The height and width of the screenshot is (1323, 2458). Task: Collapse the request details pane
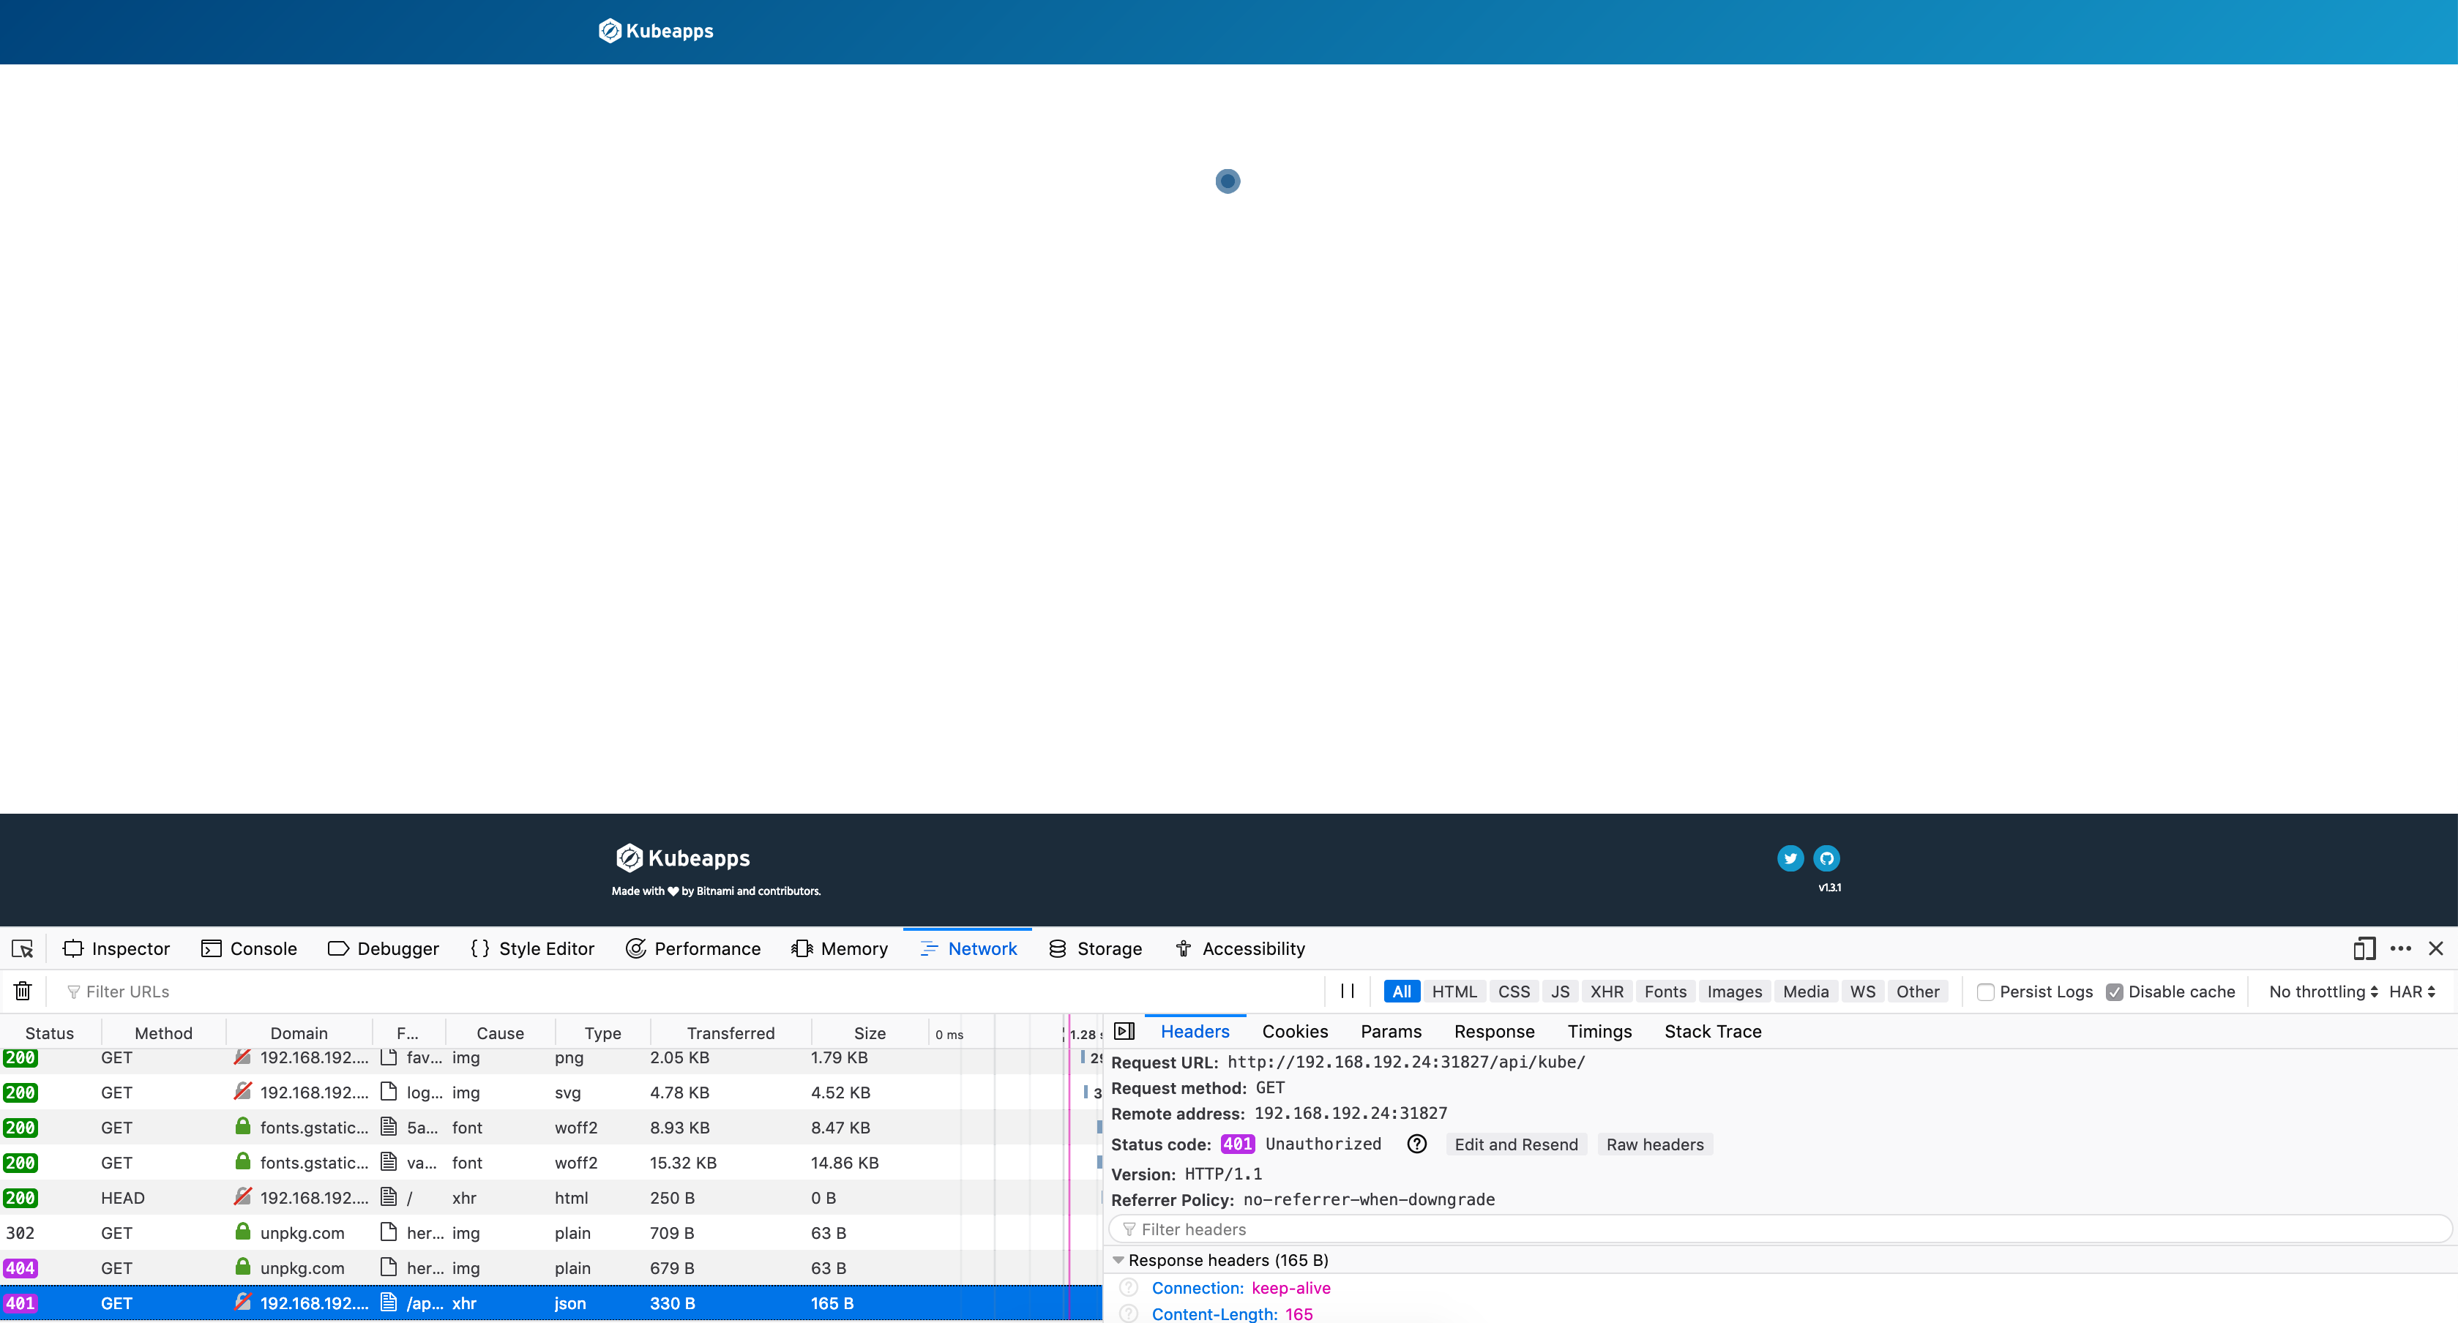pyautogui.click(x=1124, y=1031)
